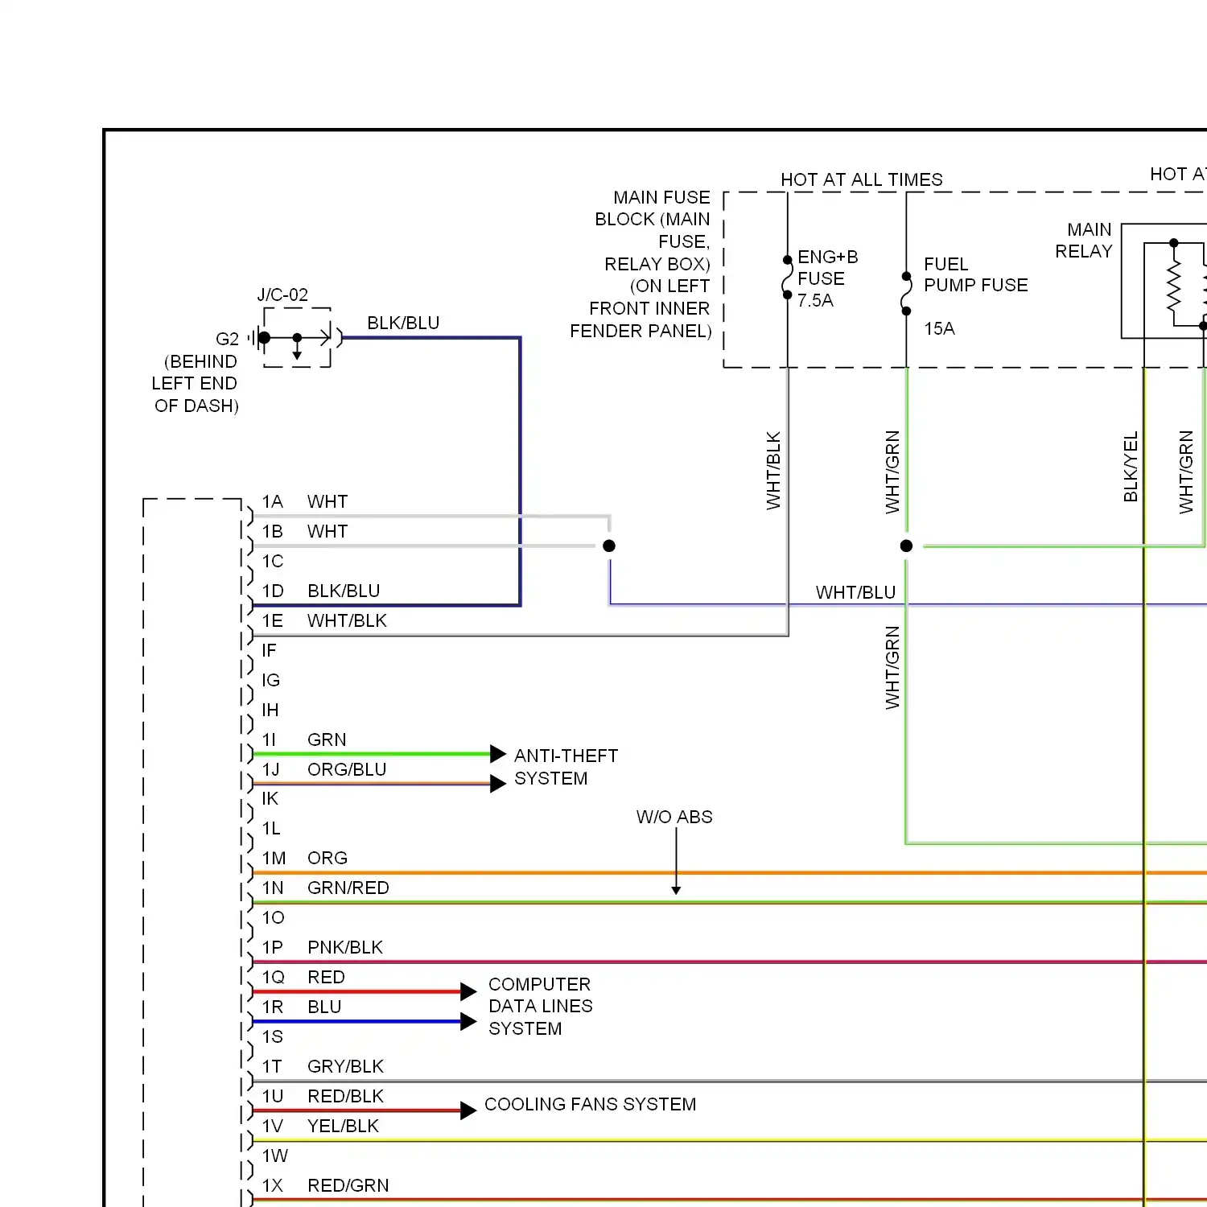Select the 'RED' label at pin 1Q
This screenshot has width=1207, height=1207.
(x=326, y=978)
